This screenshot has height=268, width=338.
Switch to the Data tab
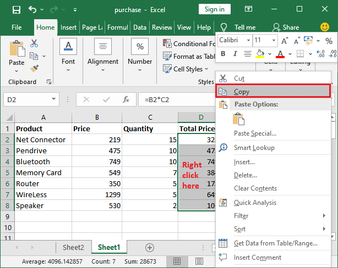pos(140,27)
